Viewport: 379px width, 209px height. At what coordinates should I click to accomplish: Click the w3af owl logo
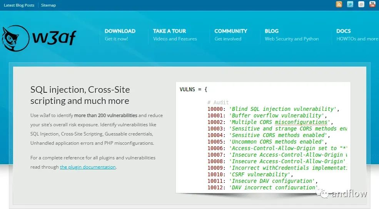[39, 38]
